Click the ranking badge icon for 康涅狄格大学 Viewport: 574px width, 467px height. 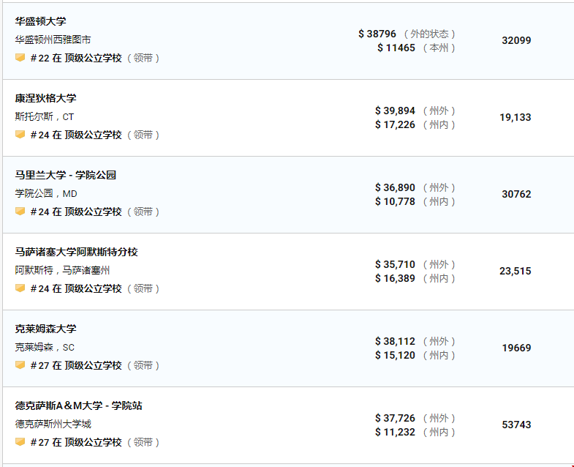tap(20, 135)
